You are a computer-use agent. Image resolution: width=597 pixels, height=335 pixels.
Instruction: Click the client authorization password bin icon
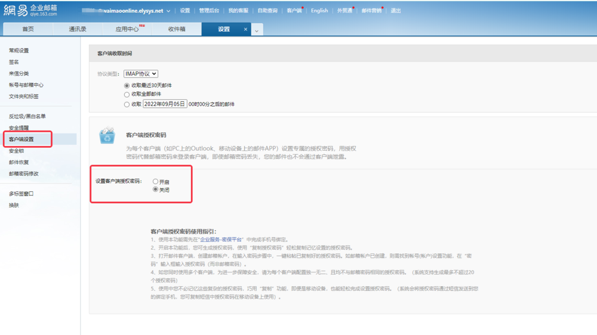point(107,136)
